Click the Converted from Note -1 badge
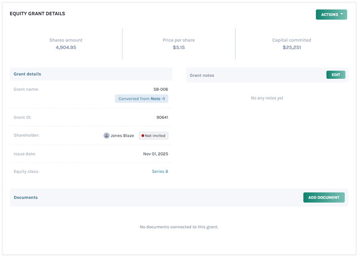358x257 pixels. [x=141, y=99]
